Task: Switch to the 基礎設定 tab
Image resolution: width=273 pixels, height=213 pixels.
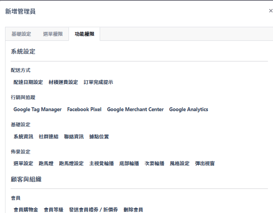Action: coord(21,34)
